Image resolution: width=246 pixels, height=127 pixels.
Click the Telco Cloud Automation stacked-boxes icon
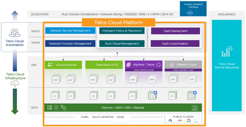[15, 33]
